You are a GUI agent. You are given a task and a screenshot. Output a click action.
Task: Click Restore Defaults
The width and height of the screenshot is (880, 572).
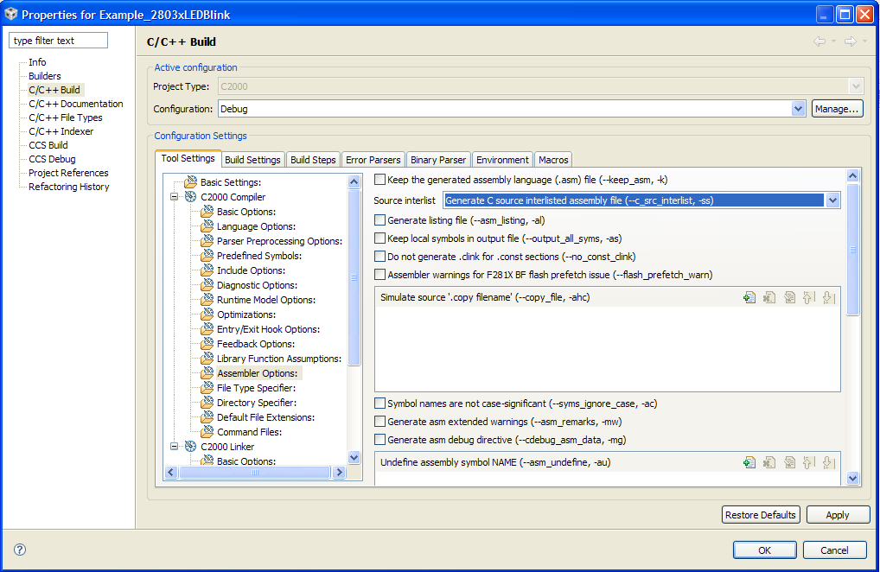coord(761,514)
